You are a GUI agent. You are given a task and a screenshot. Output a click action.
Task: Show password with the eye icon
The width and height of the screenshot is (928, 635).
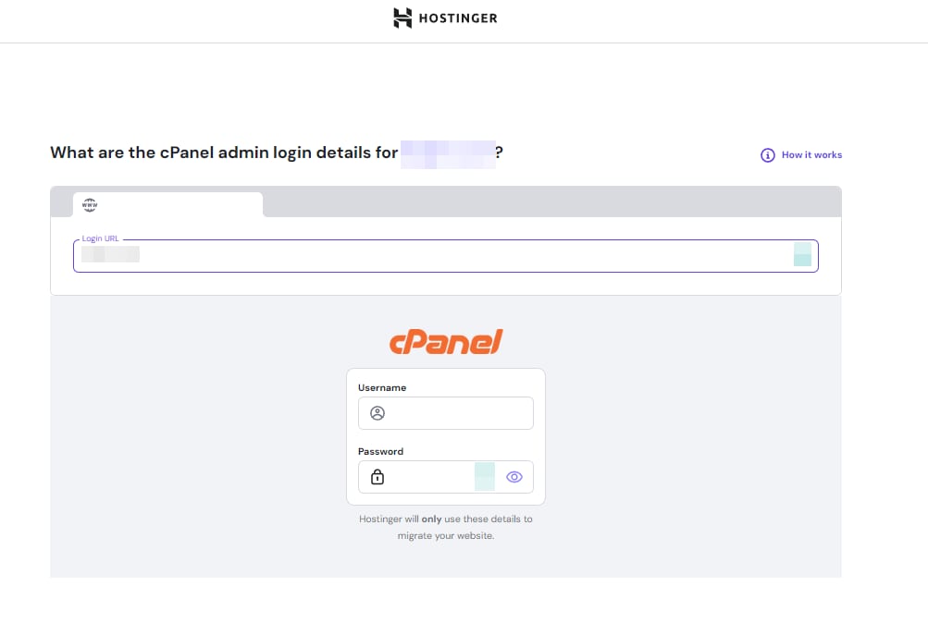coord(514,477)
